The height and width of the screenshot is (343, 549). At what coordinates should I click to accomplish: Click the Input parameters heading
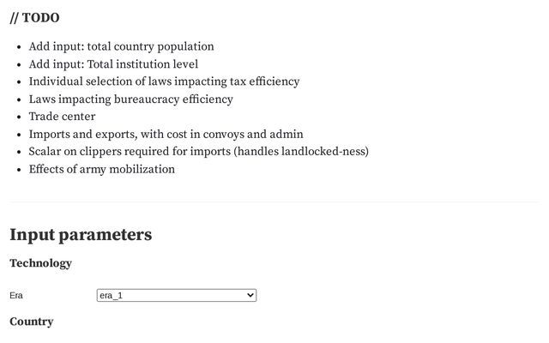tap(81, 234)
